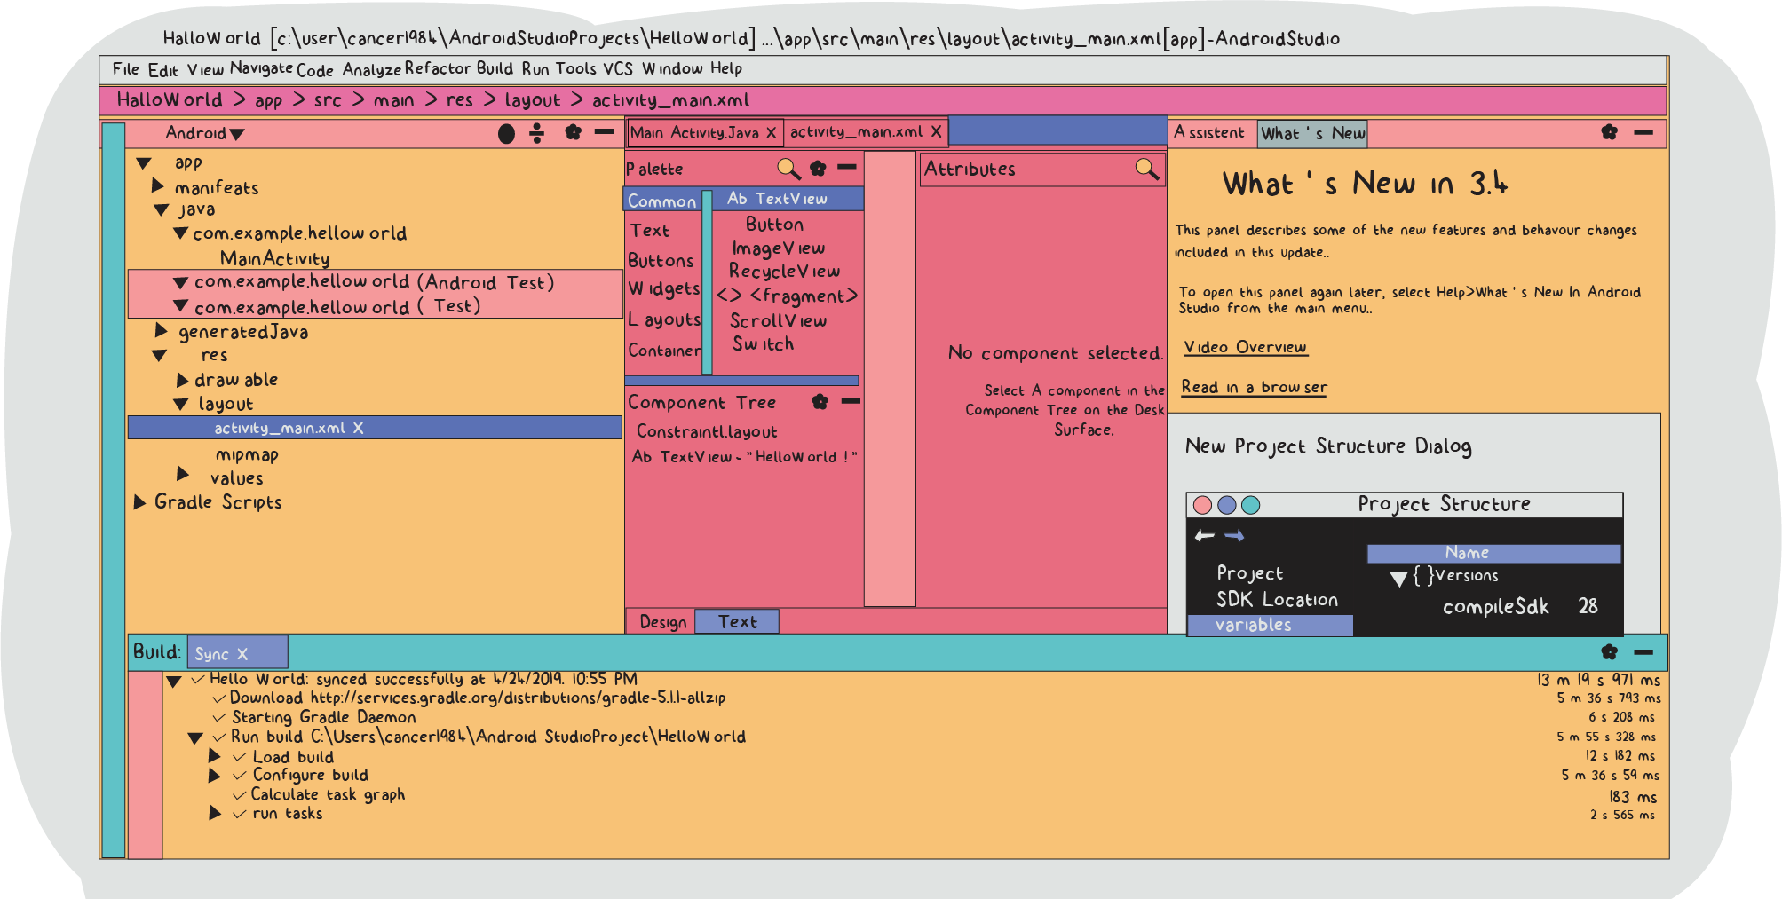Open Project panel gear settings
This screenshot has width=1782, height=899.
coord(573,132)
